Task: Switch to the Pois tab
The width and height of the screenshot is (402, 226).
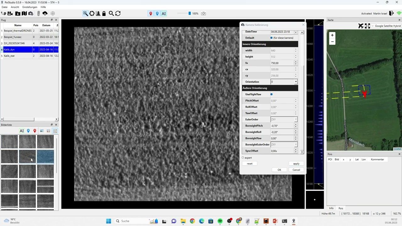Action: pos(341,208)
